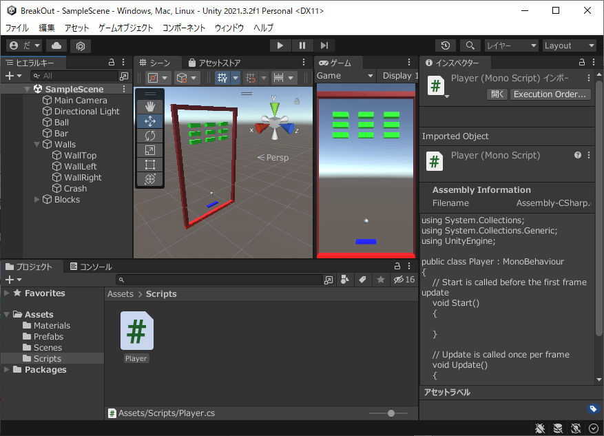Open the Display 1 dropdown

398,76
